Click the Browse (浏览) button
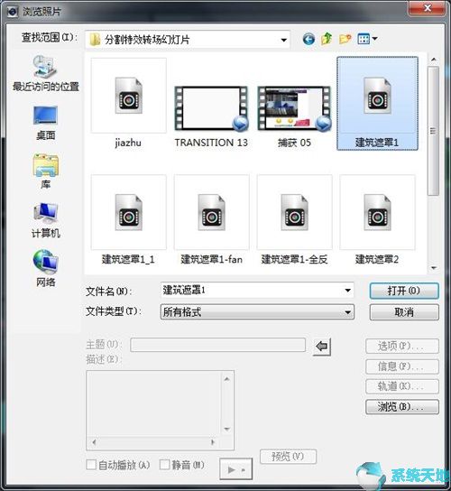The height and width of the screenshot is (491, 451). pyautogui.click(x=402, y=407)
